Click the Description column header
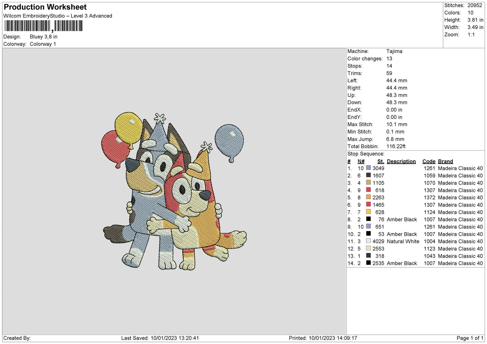487x344 pixels. pos(401,161)
